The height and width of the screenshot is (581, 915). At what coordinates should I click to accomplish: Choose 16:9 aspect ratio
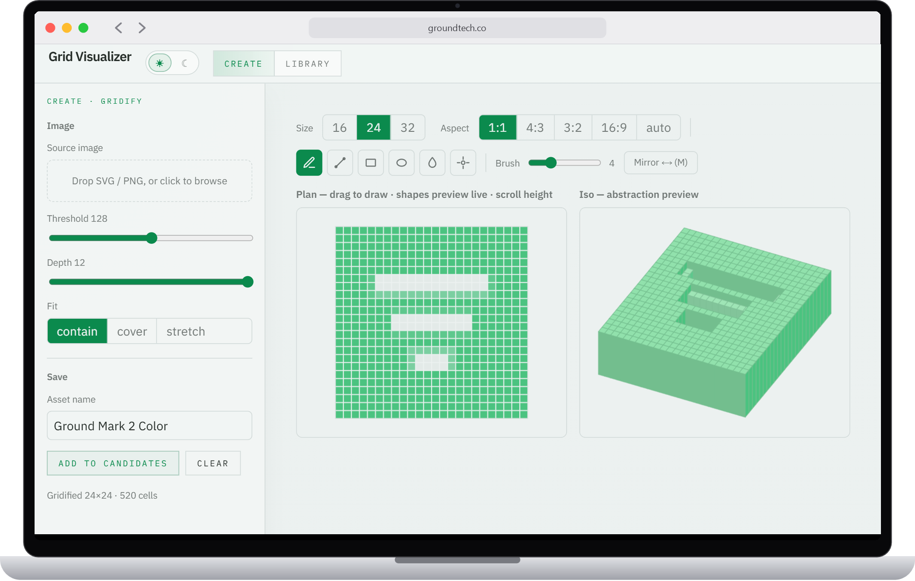[614, 128]
